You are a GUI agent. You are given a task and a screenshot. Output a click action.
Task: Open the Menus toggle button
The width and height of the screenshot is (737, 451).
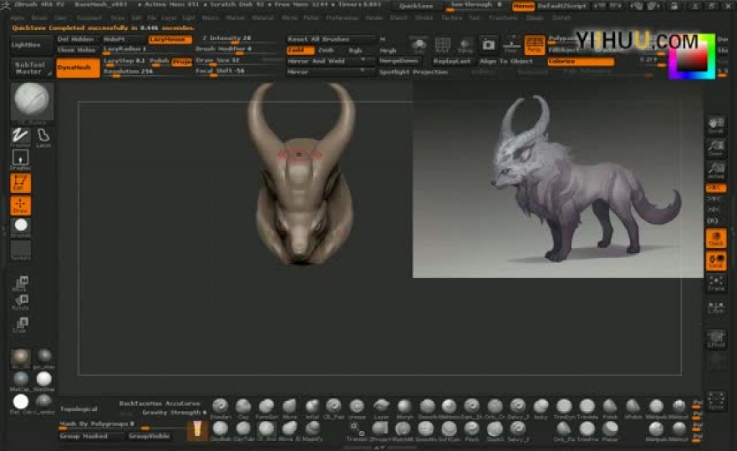pyautogui.click(x=523, y=6)
